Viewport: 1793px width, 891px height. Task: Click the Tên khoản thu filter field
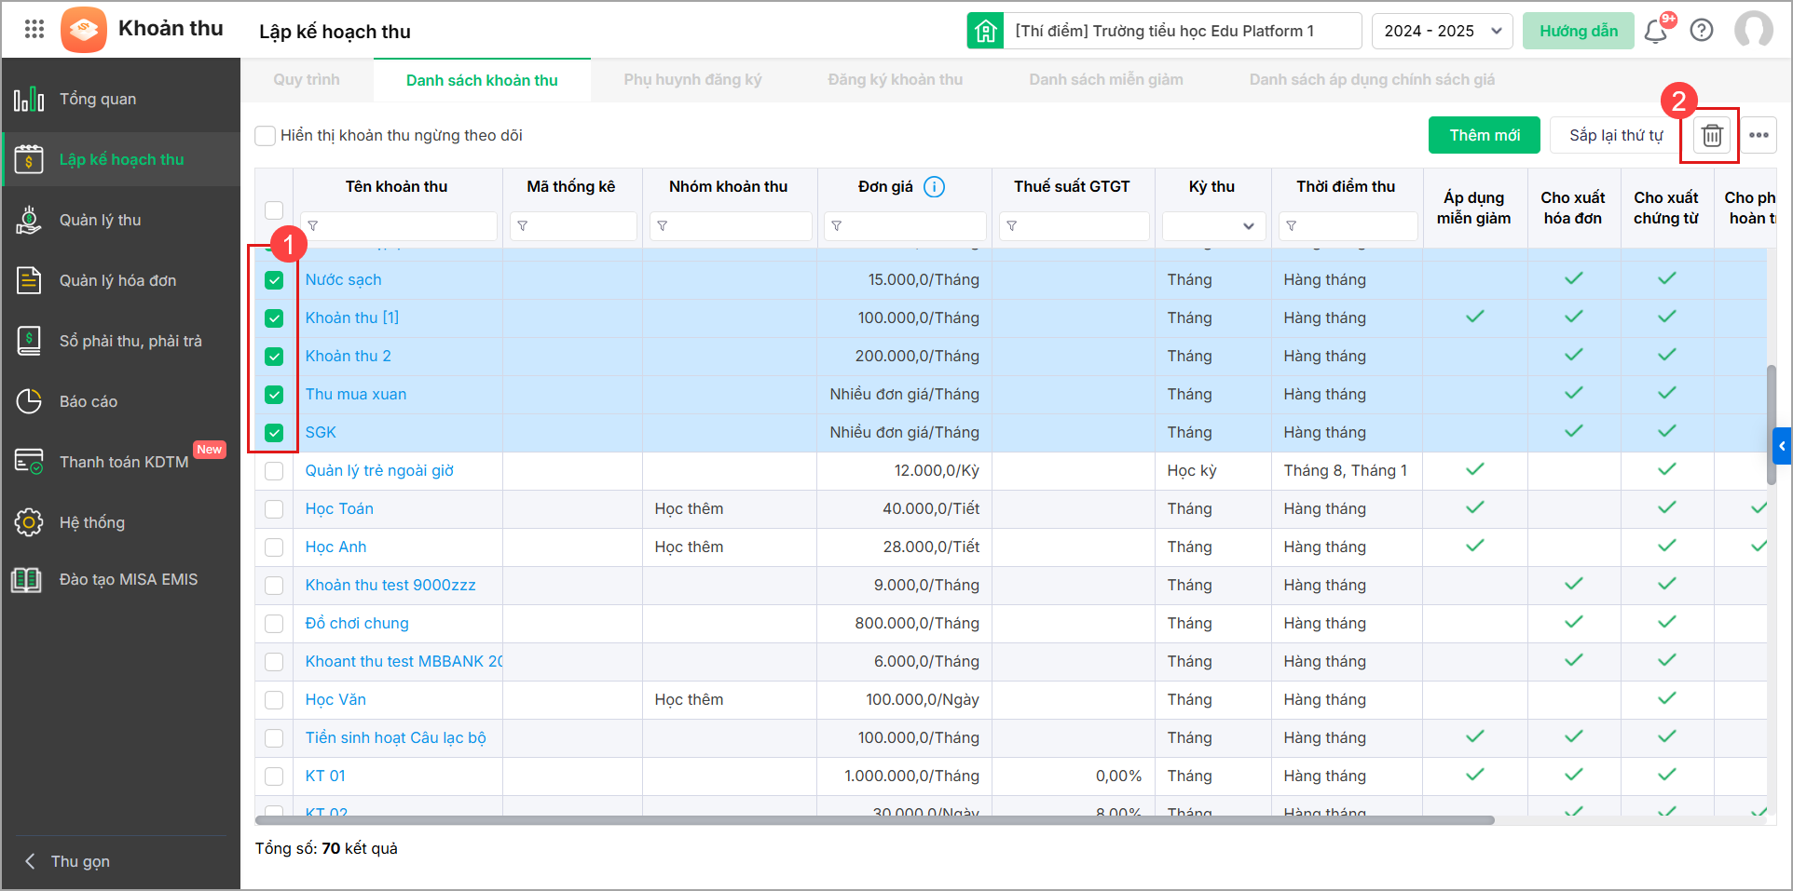[401, 226]
